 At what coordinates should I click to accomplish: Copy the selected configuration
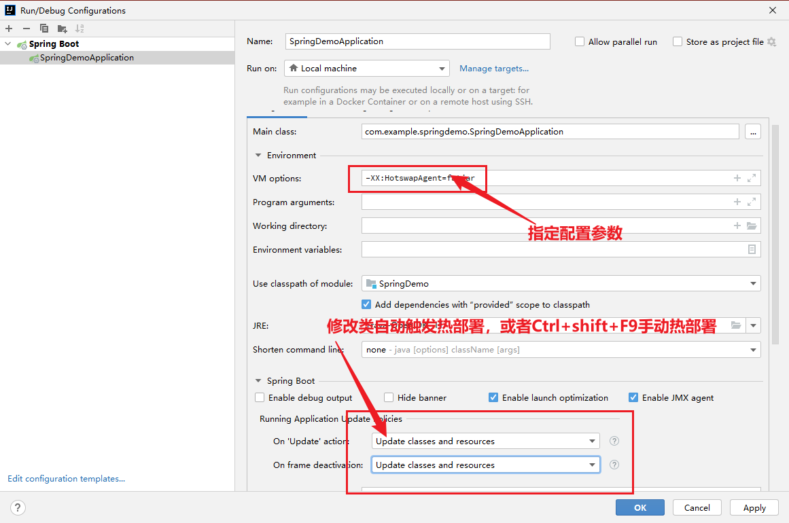(x=44, y=29)
